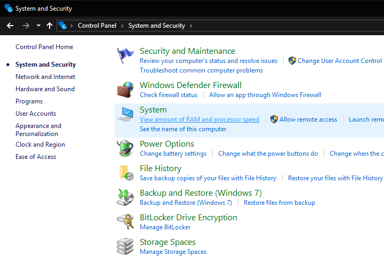Open BitLocker Drive Encryption heading
Screen dimensions: 384x256
click(188, 217)
